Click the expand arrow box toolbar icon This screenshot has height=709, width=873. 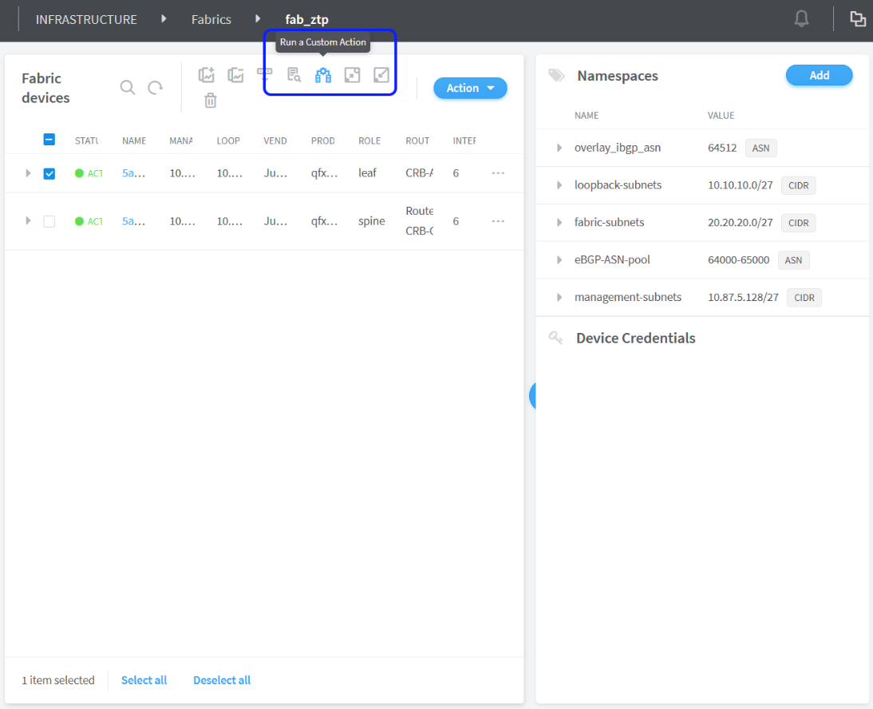click(352, 75)
